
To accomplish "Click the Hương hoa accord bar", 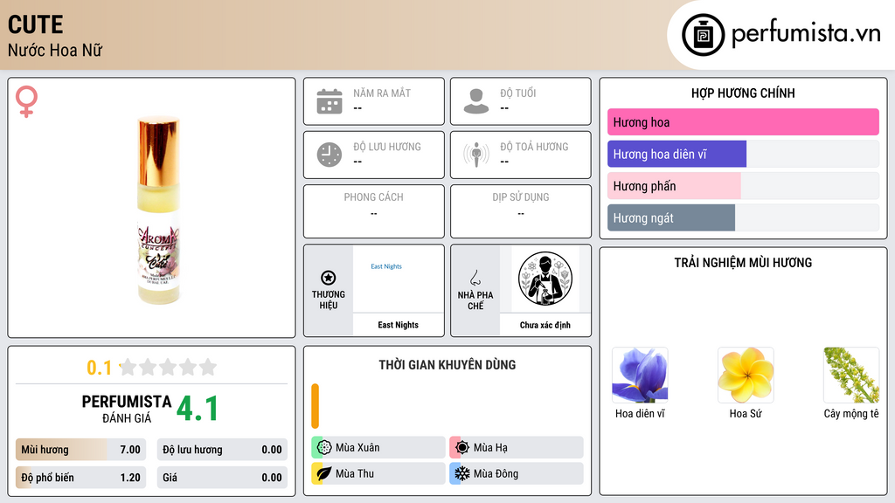I will tap(743, 122).
